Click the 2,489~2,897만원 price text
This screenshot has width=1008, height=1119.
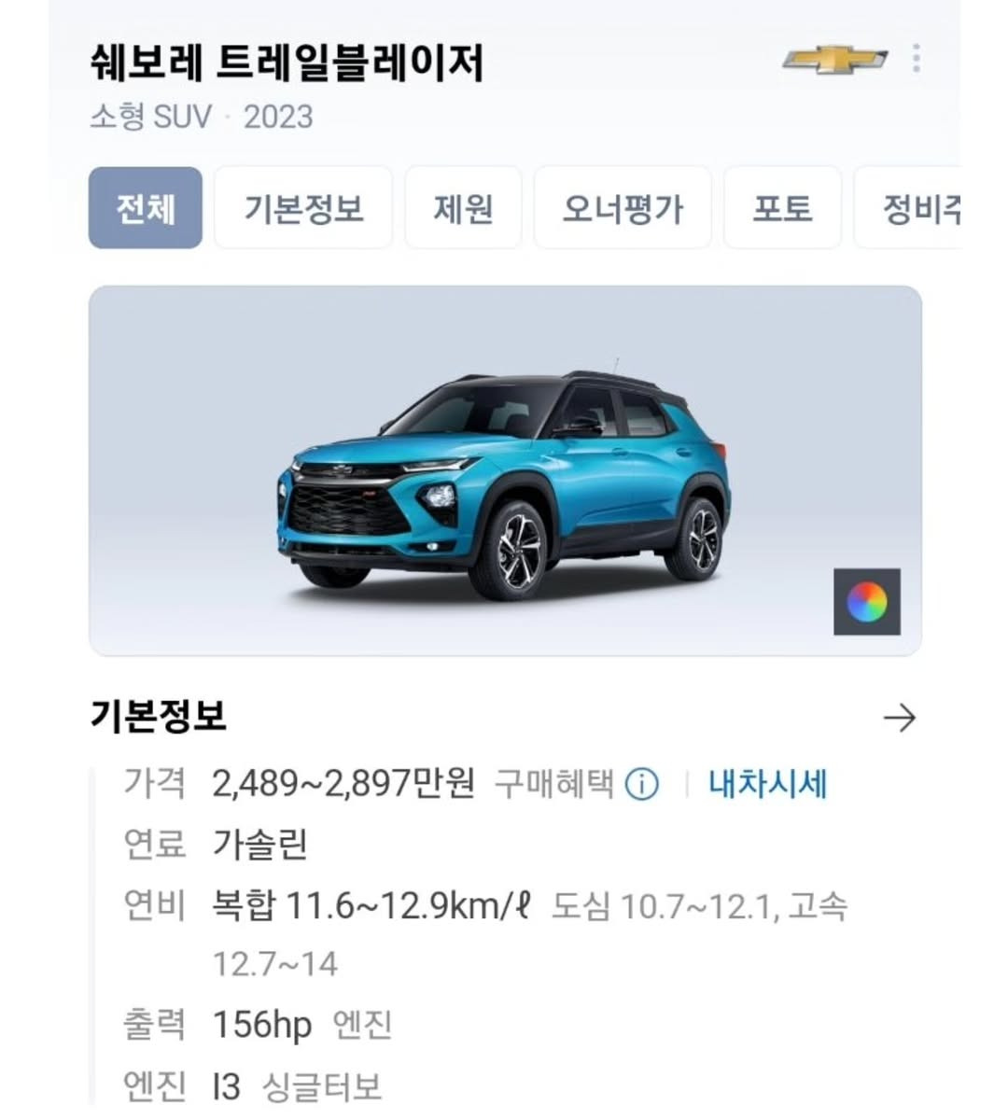pos(343,784)
